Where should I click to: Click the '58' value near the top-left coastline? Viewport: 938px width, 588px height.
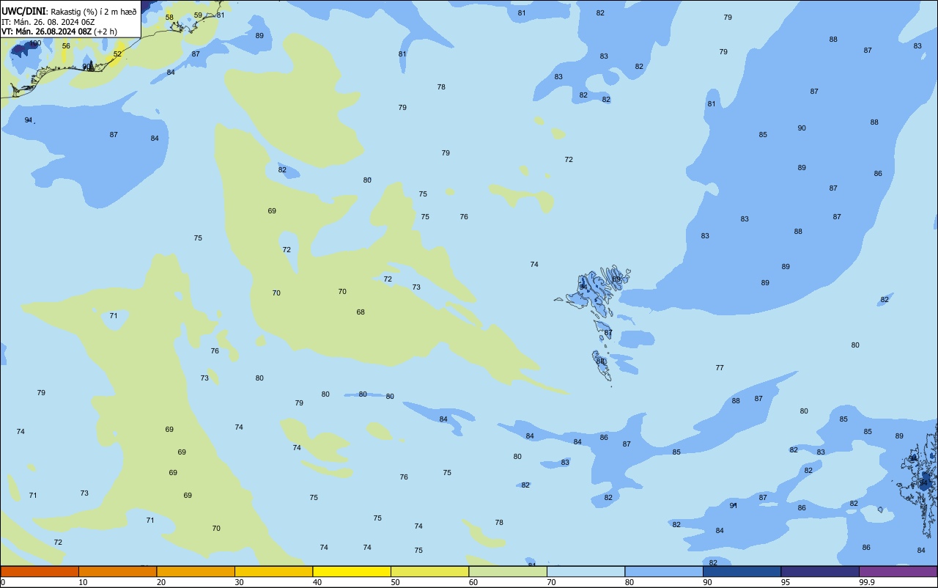pos(169,18)
